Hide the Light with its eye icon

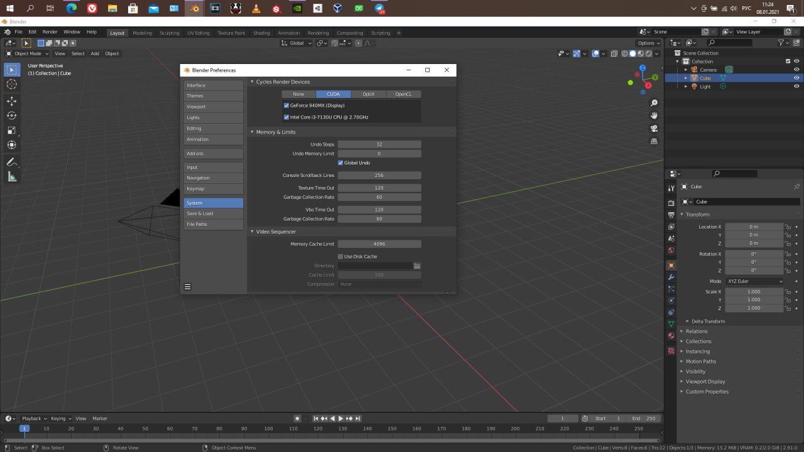click(x=796, y=86)
